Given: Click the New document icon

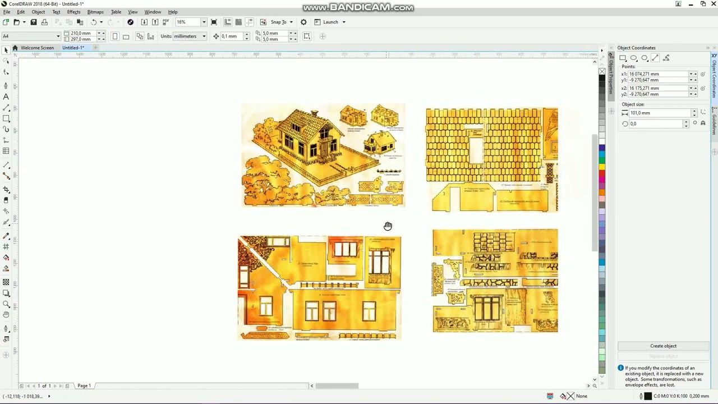Looking at the screenshot, I should pyautogui.click(x=6, y=22).
